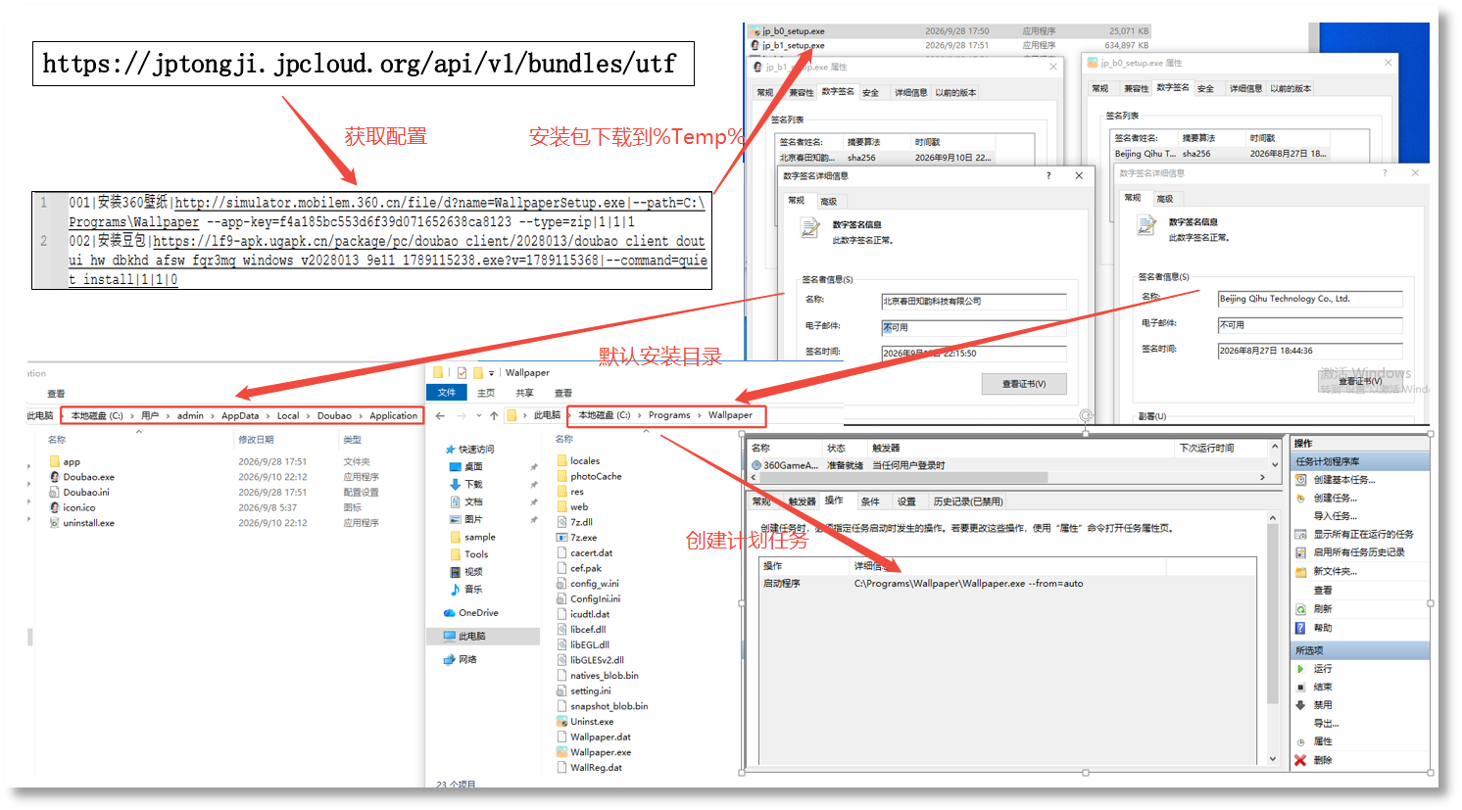Expand the chevron after 本地磁盘 (C:) in Wallpaper path
1462x810 pixels.
(640, 415)
